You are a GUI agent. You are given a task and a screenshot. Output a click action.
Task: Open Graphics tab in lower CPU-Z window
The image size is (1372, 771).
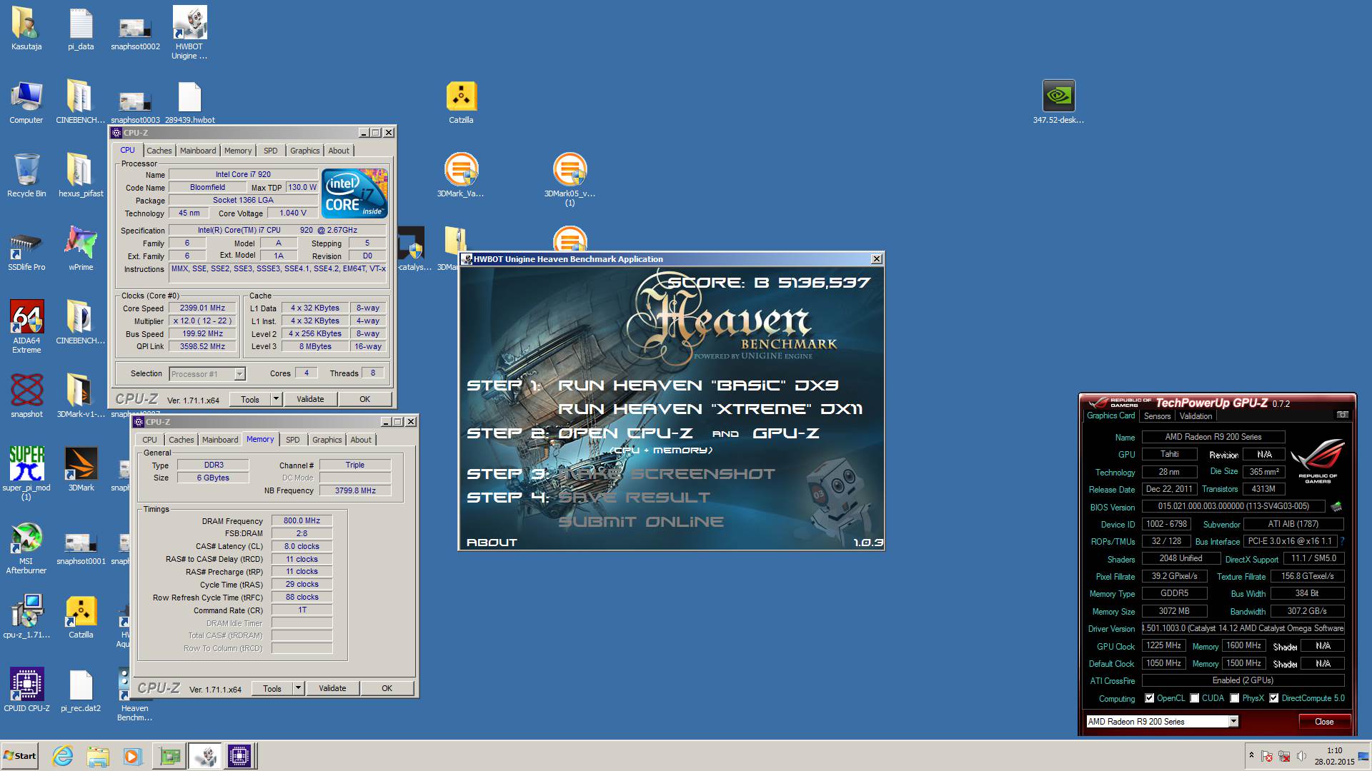pyautogui.click(x=327, y=440)
